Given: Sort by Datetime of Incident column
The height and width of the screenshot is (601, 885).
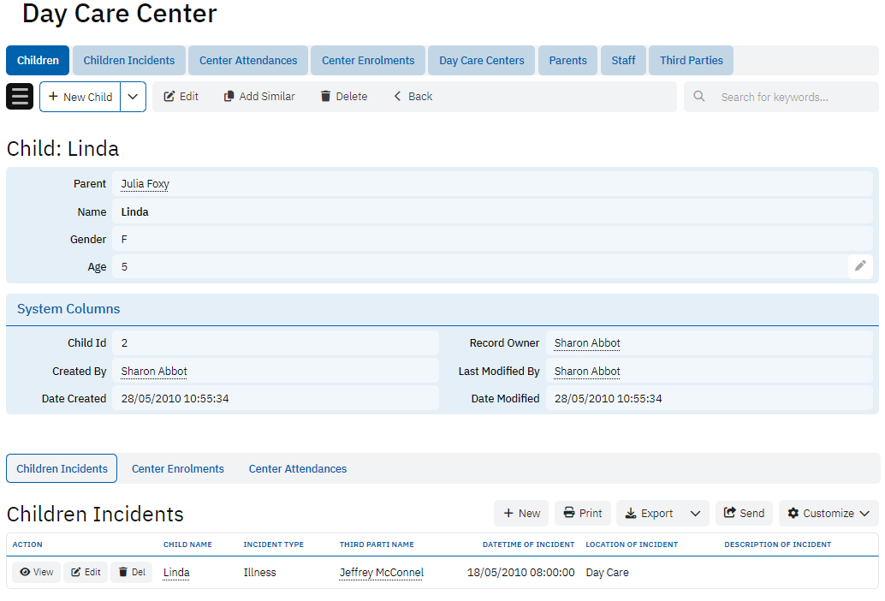Looking at the screenshot, I should coord(528,544).
